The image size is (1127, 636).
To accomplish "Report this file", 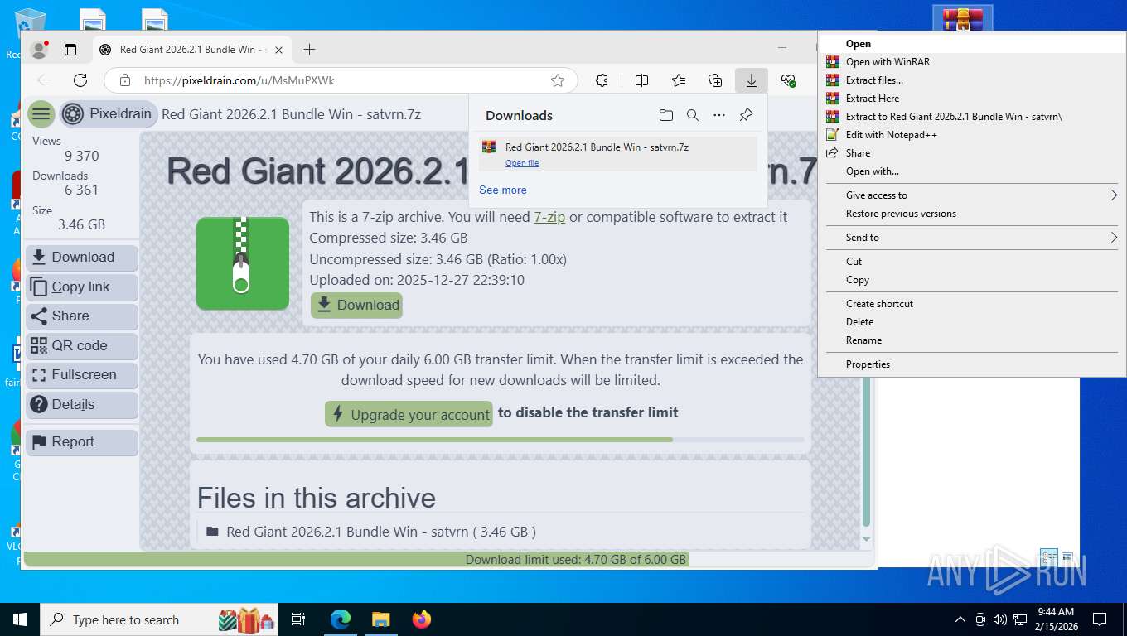I will 82,442.
